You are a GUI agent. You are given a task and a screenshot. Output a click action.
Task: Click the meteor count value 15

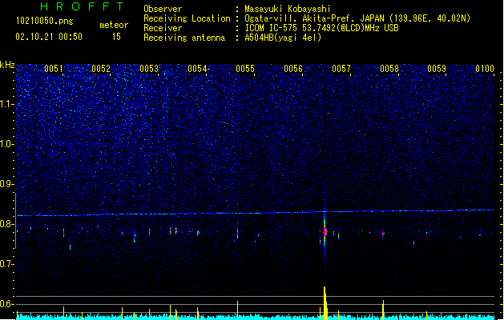point(116,37)
